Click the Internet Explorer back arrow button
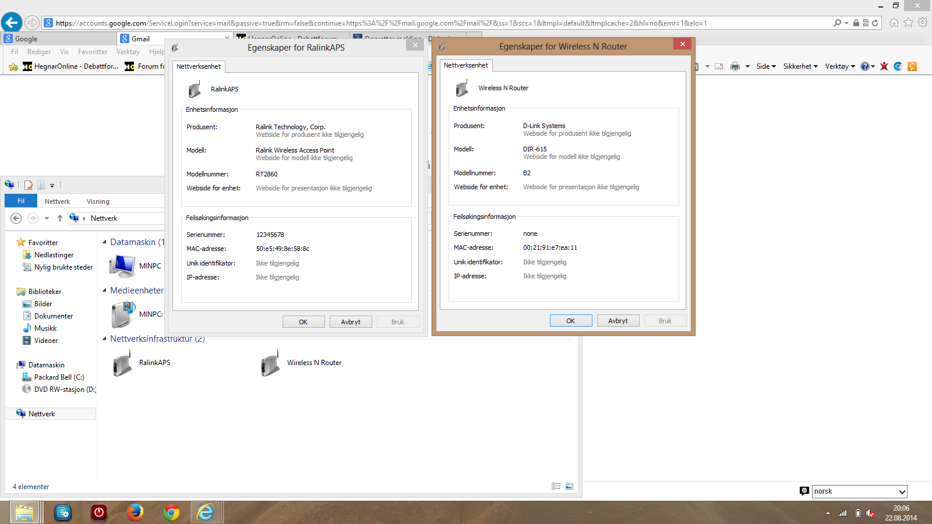Screen dimensions: 932x524 pyautogui.click(x=12, y=23)
